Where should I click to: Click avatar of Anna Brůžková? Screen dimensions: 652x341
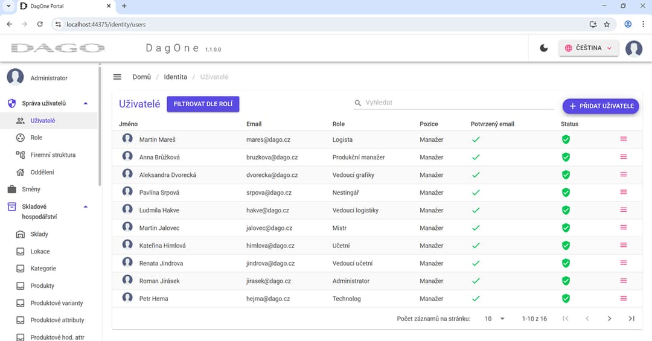pyautogui.click(x=127, y=156)
